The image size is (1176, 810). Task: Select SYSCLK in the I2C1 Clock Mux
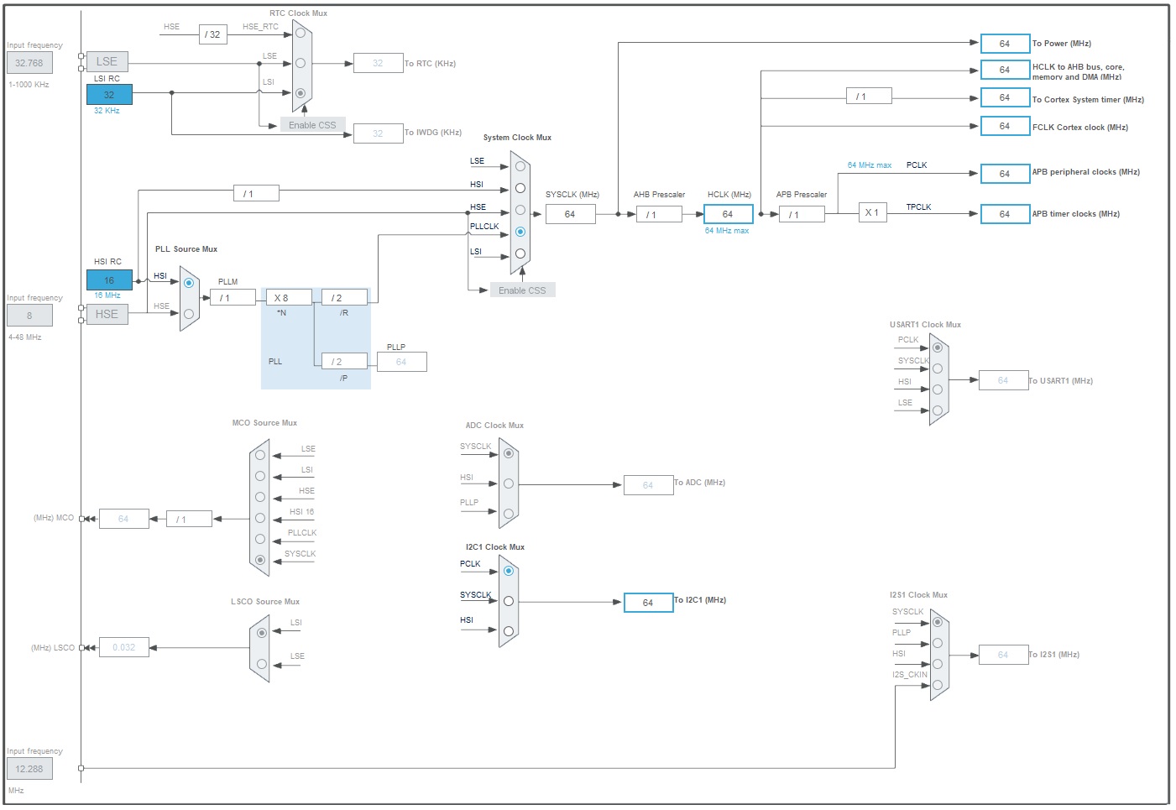509,601
